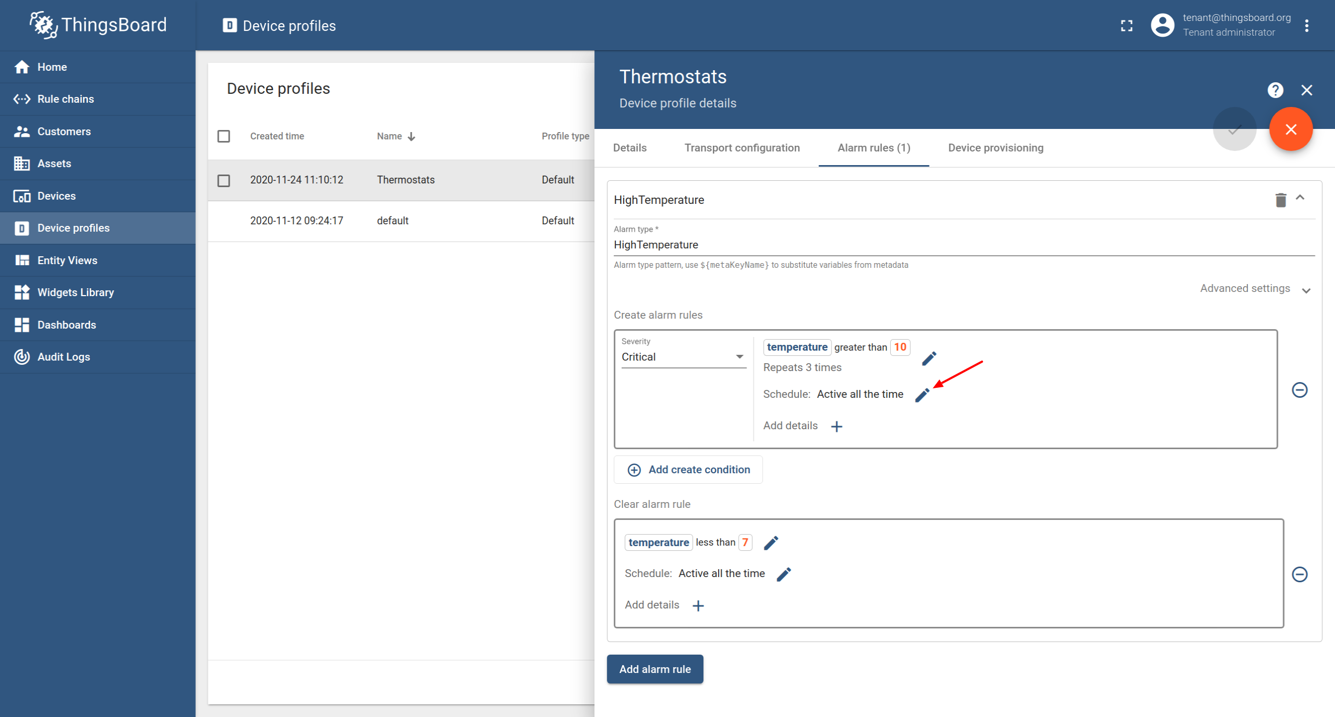This screenshot has height=717, width=1335.
Task: Remove the clear alarm rule
Action: click(1299, 574)
